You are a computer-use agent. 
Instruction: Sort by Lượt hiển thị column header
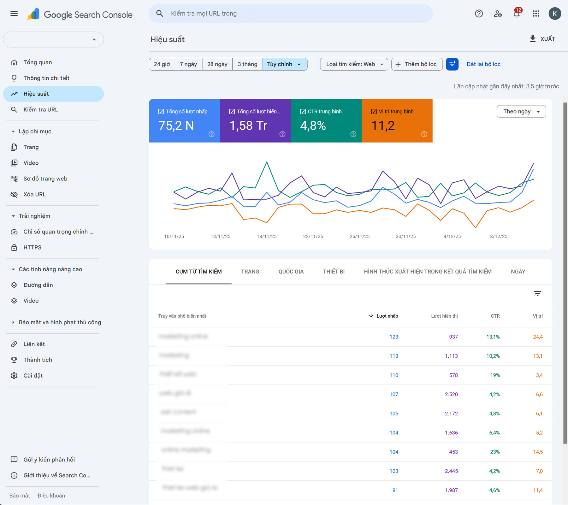[444, 316]
